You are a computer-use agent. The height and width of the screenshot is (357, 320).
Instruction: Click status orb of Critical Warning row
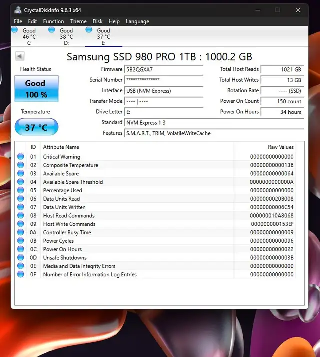tap(20, 156)
